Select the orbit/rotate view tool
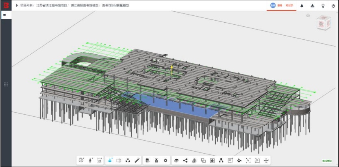This screenshot has width=339, height=167. pyautogui.click(x=81, y=161)
